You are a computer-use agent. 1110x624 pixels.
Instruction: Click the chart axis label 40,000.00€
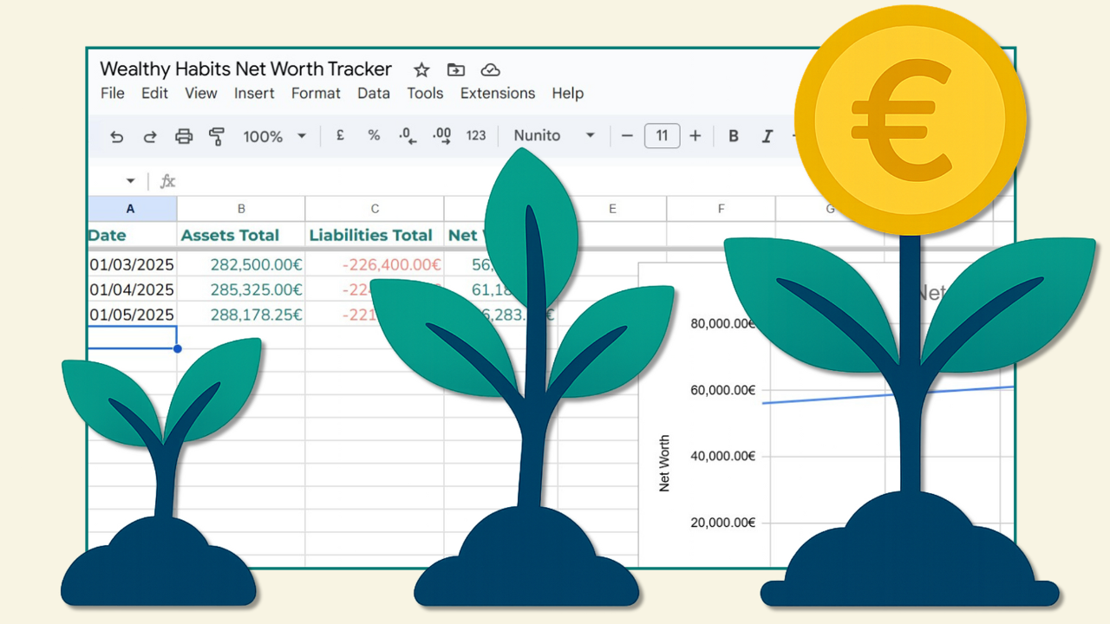(x=723, y=456)
